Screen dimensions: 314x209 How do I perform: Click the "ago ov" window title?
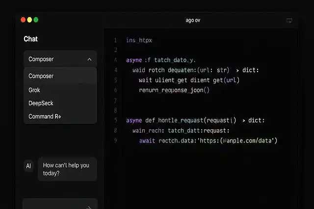click(x=192, y=20)
